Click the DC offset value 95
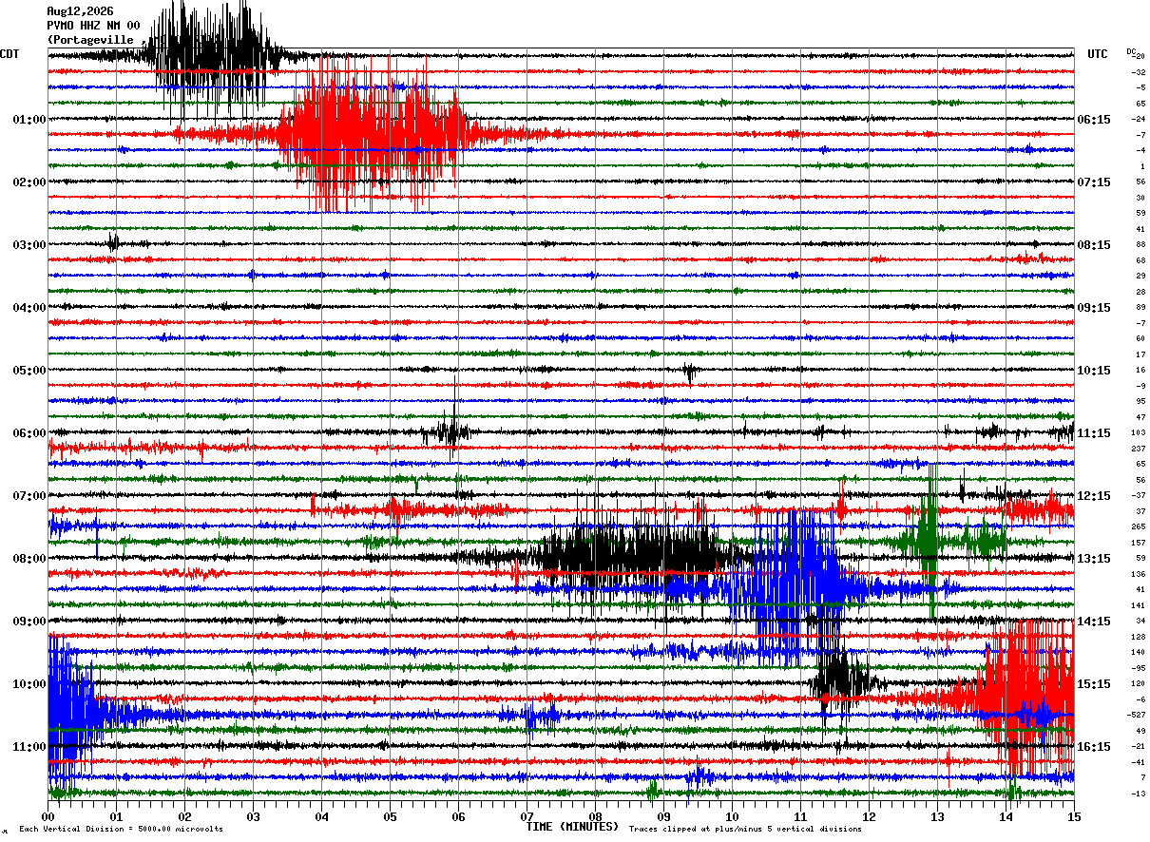 pos(1140,401)
